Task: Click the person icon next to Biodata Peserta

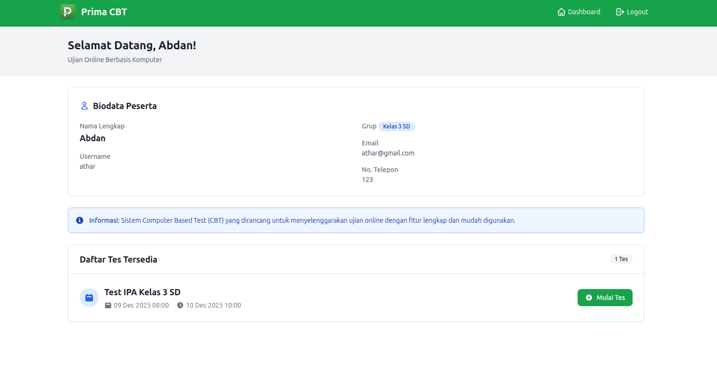Action: 84,106
